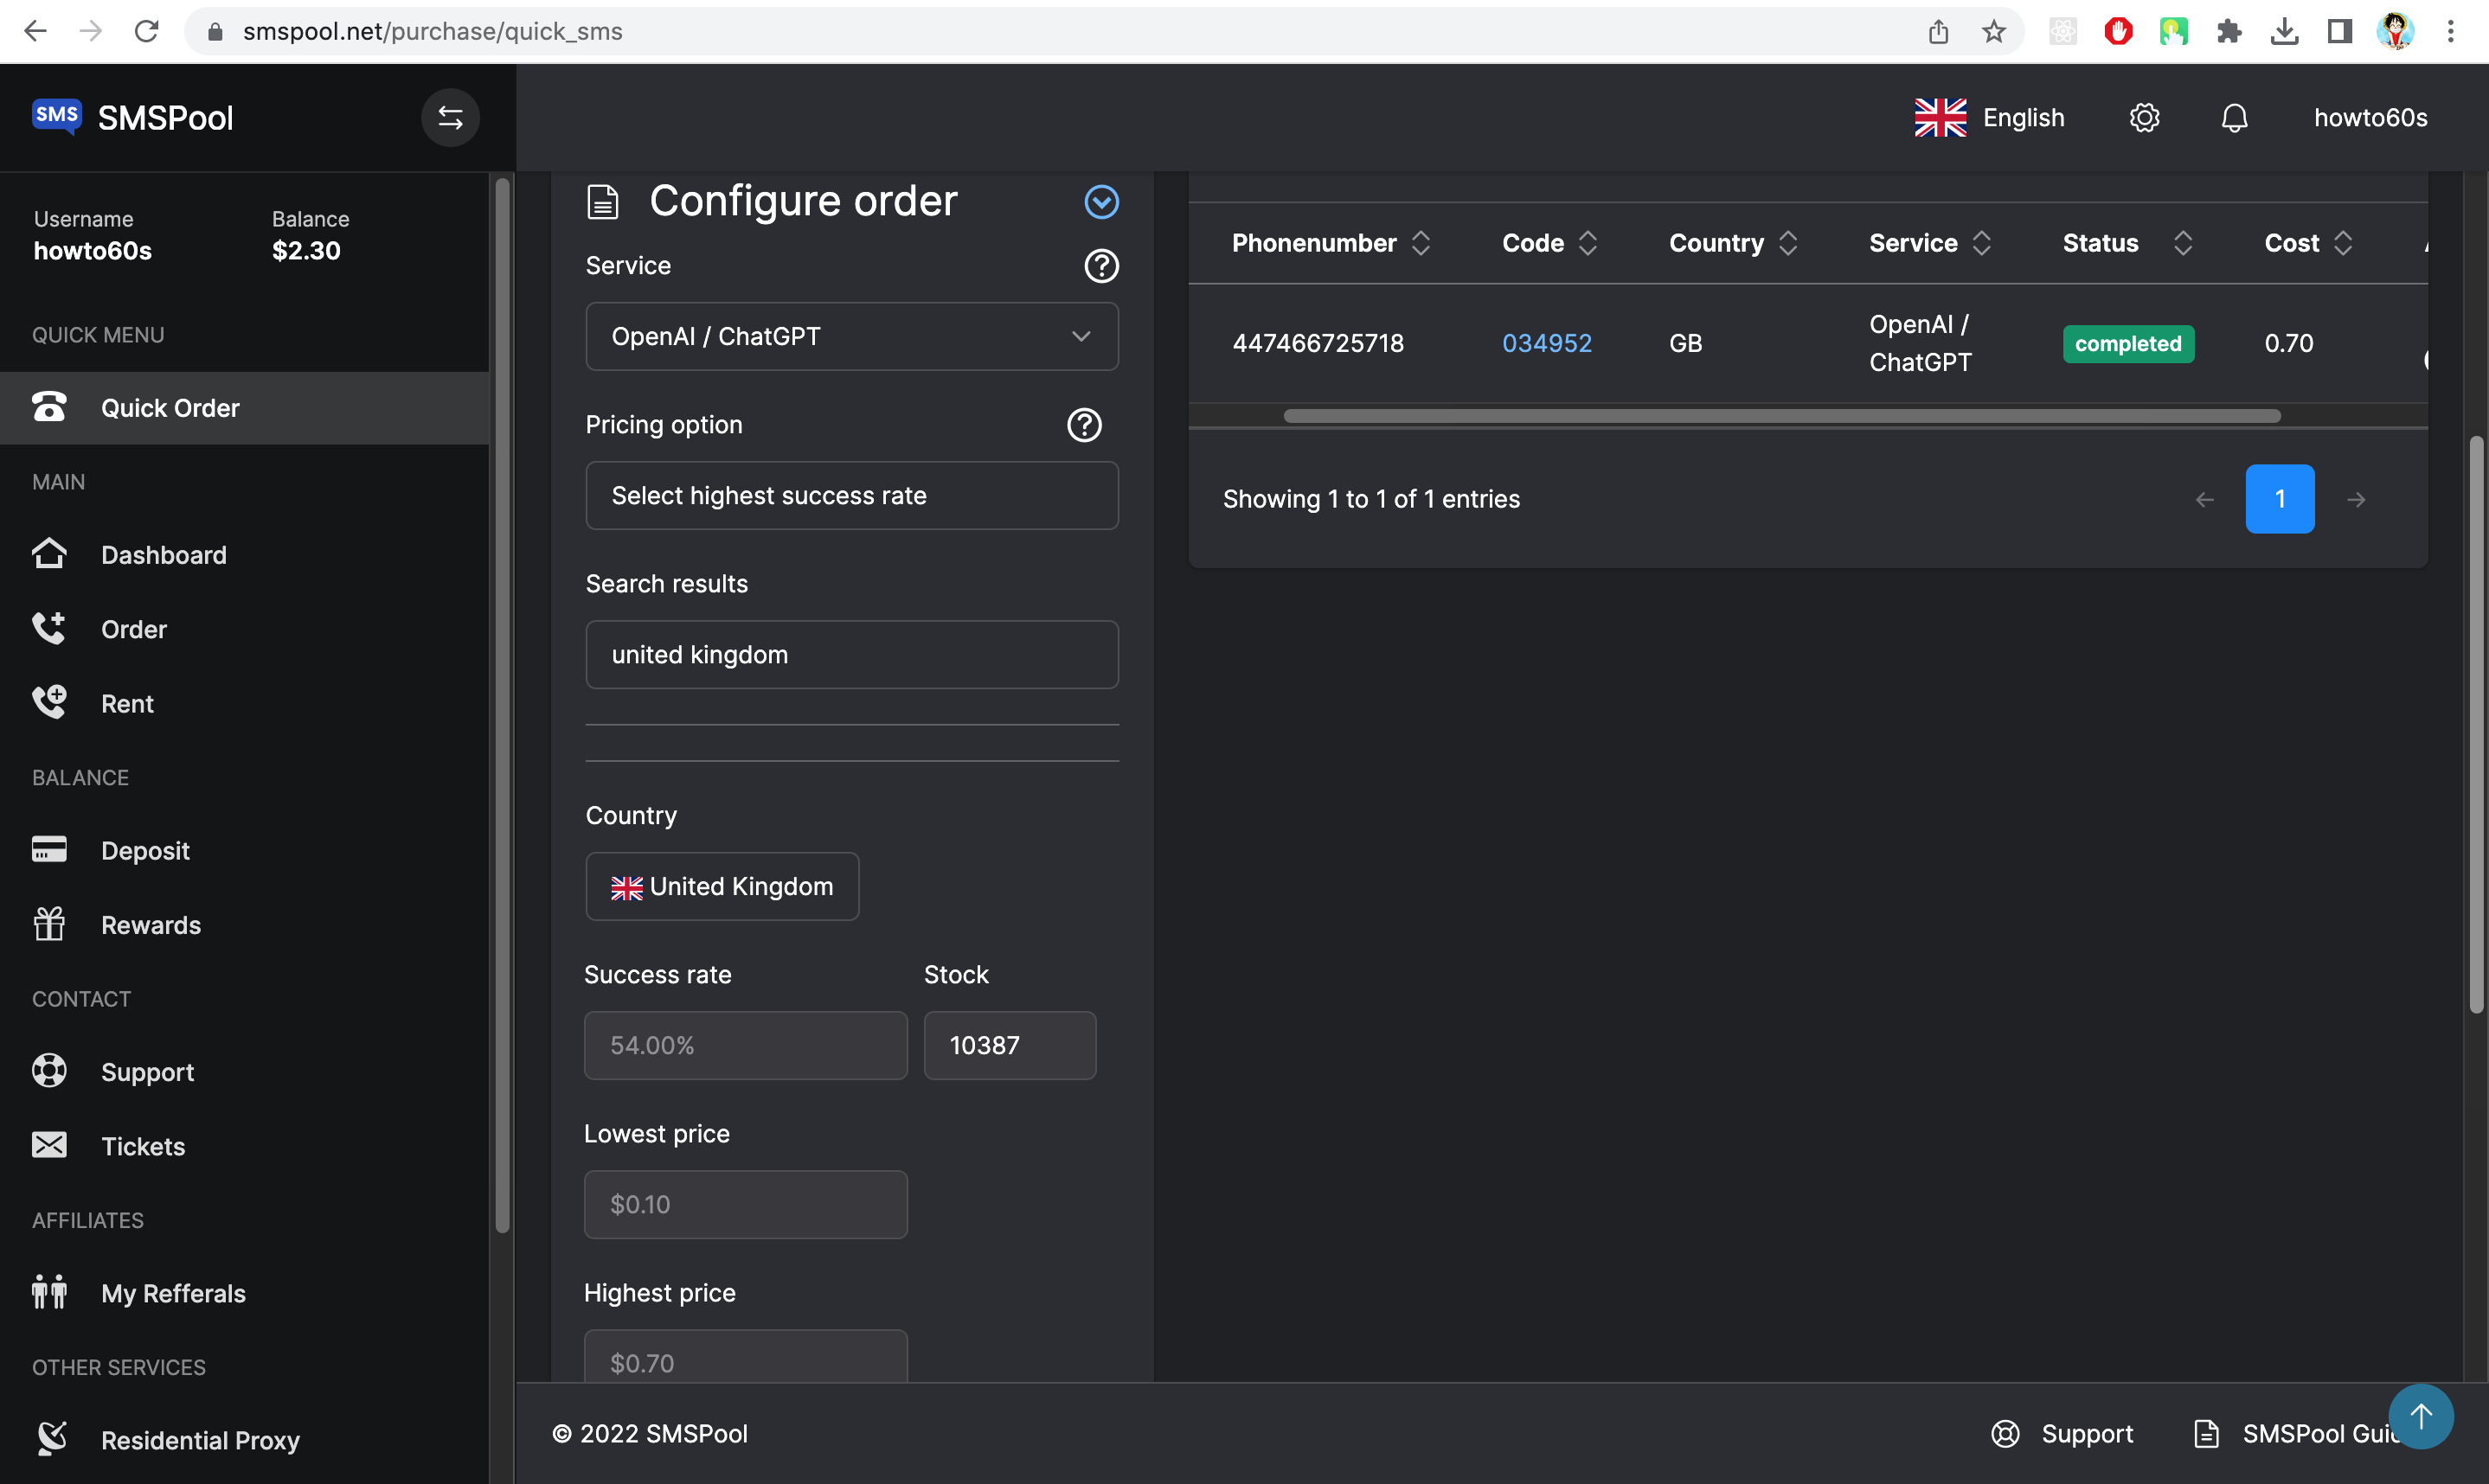The image size is (2489, 1484).
Task: Click the scroll-to-top arrow button
Action: [2420, 1416]
